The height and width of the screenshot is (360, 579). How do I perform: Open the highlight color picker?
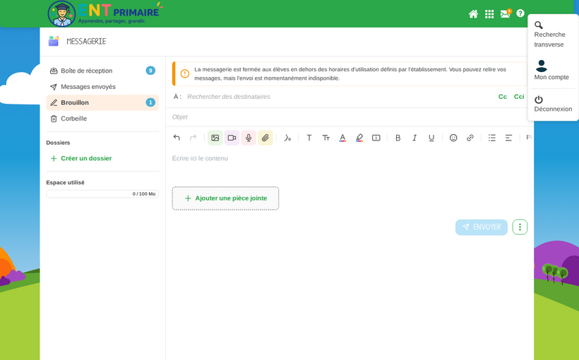click(359, 138)
